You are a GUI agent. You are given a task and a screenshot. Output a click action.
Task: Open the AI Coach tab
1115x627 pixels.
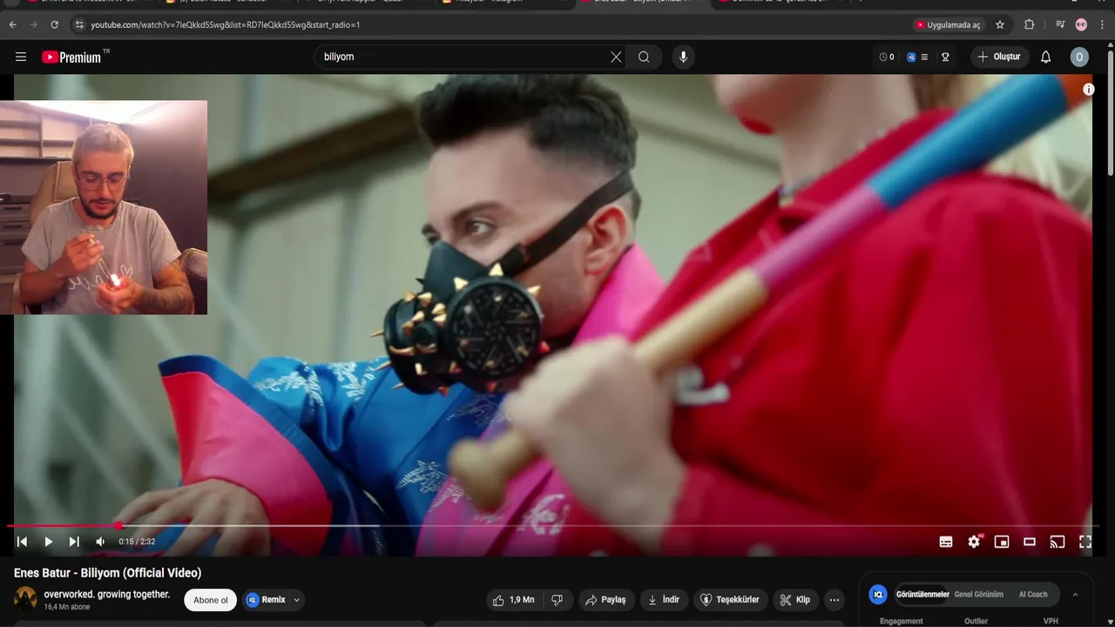pyautogui.click(x=1033, y=595)
